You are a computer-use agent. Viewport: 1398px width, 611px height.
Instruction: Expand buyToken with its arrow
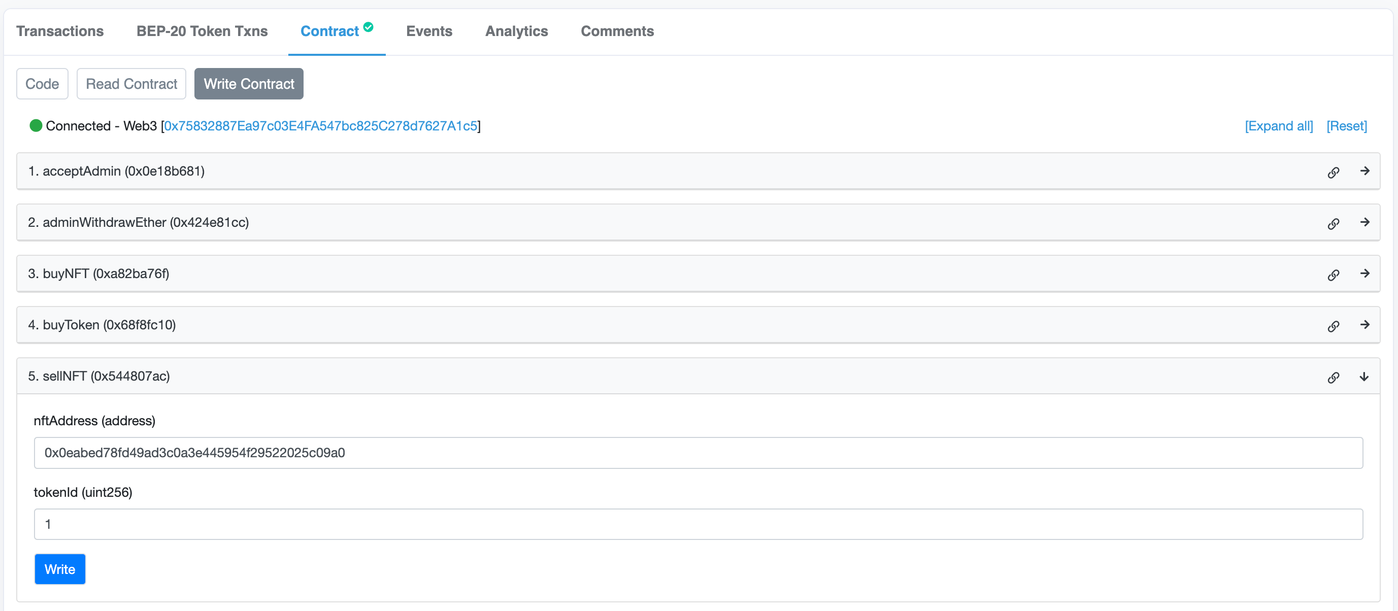[1364, 324]
